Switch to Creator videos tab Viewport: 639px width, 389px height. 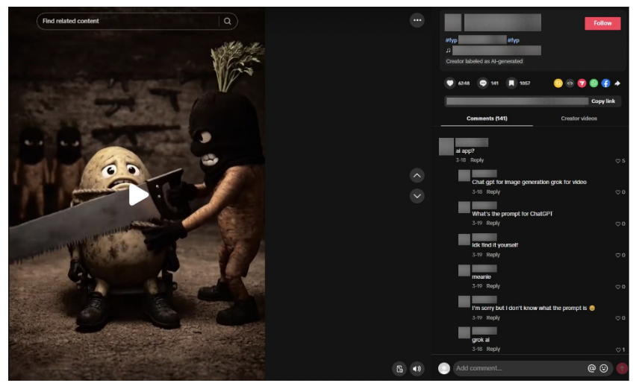pyautogui.click(x=579, y=118)
